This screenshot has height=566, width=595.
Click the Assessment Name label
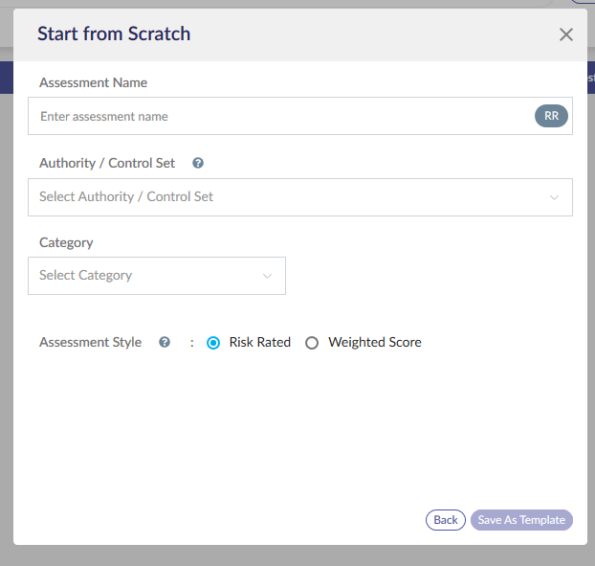[x=94, y=82]
